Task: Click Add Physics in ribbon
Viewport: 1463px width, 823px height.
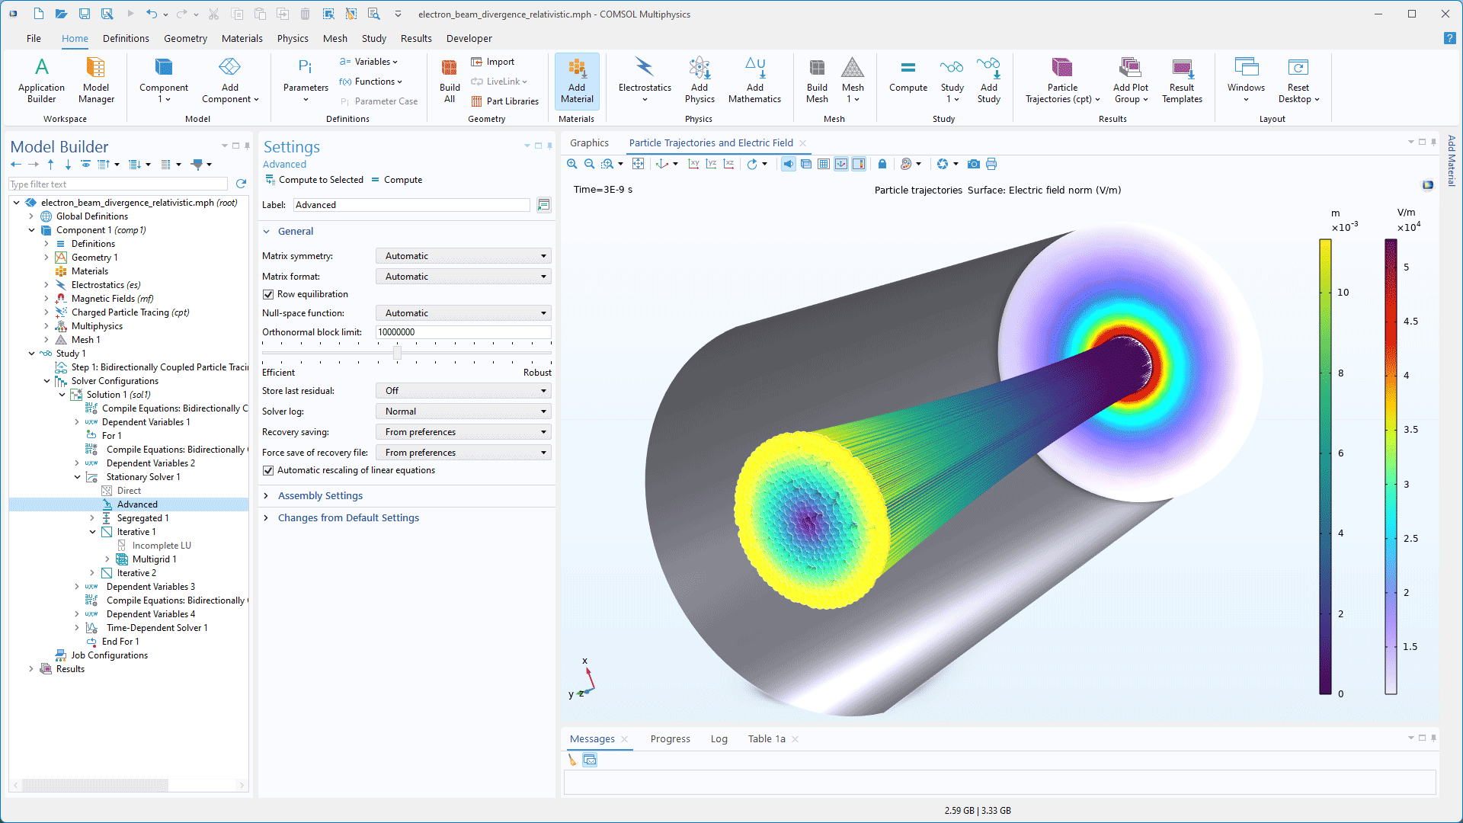Action: [x=699, y=80]
